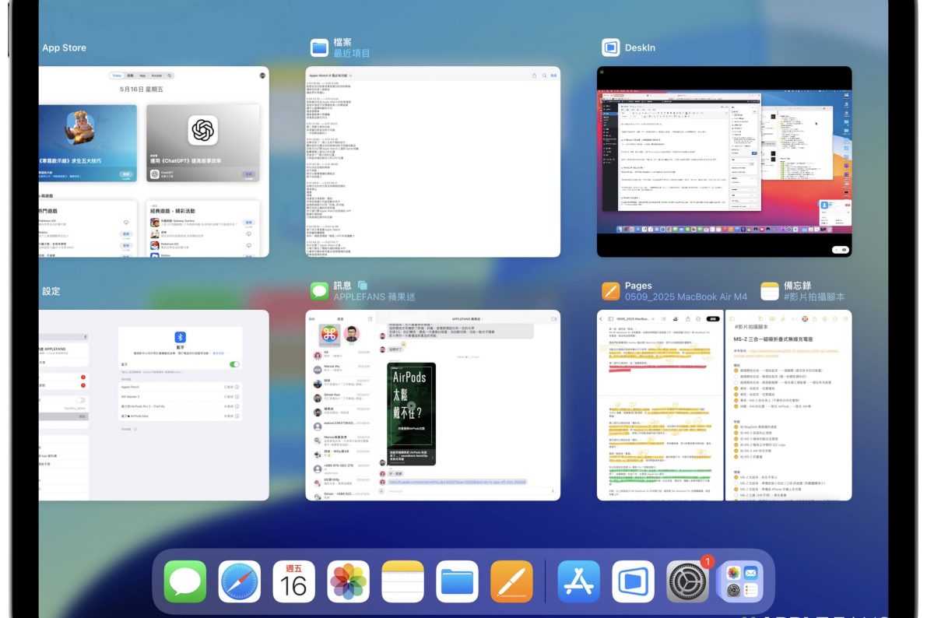Select the Arcade tab in App Store
Viewport: 927px width, 618px height.
(156, 75)
